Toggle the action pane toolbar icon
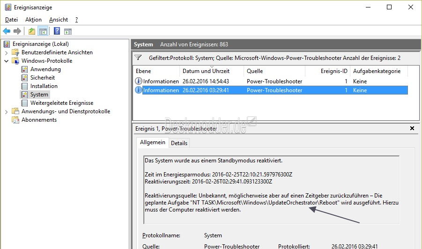Image resolution: width=422 pixels, height=249 pixels. coord(68,31)
